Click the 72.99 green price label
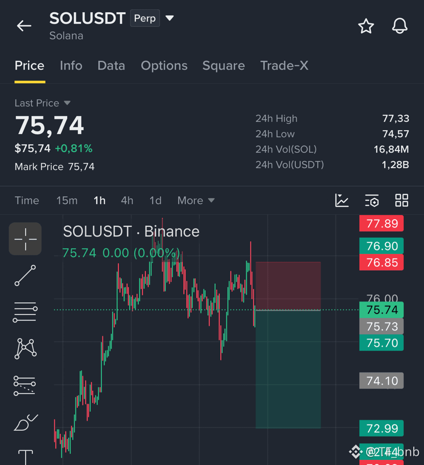Image resolution: width=424 pixels, height=465 pixels. pos(381,428)
